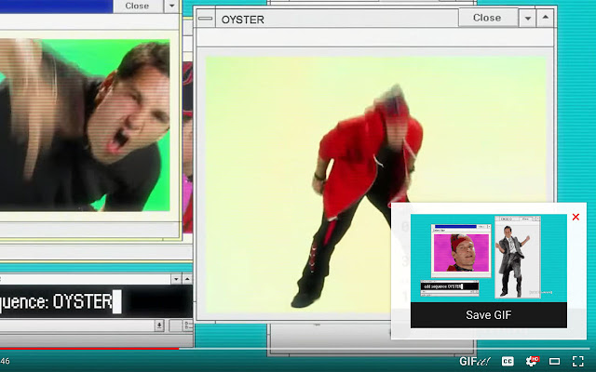Click down arrow above command prompt

tap(176, 279)
